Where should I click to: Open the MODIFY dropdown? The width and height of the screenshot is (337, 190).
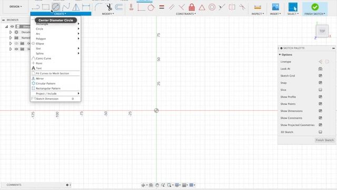108,14
